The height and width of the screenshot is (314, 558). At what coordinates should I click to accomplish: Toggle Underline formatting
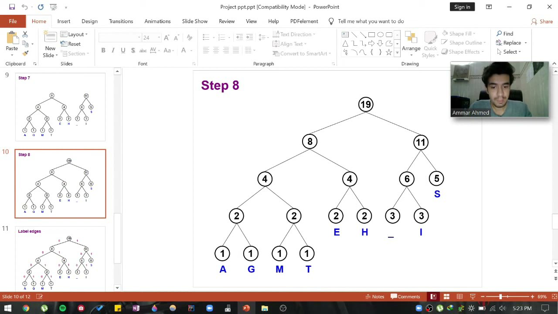(123, 51)
